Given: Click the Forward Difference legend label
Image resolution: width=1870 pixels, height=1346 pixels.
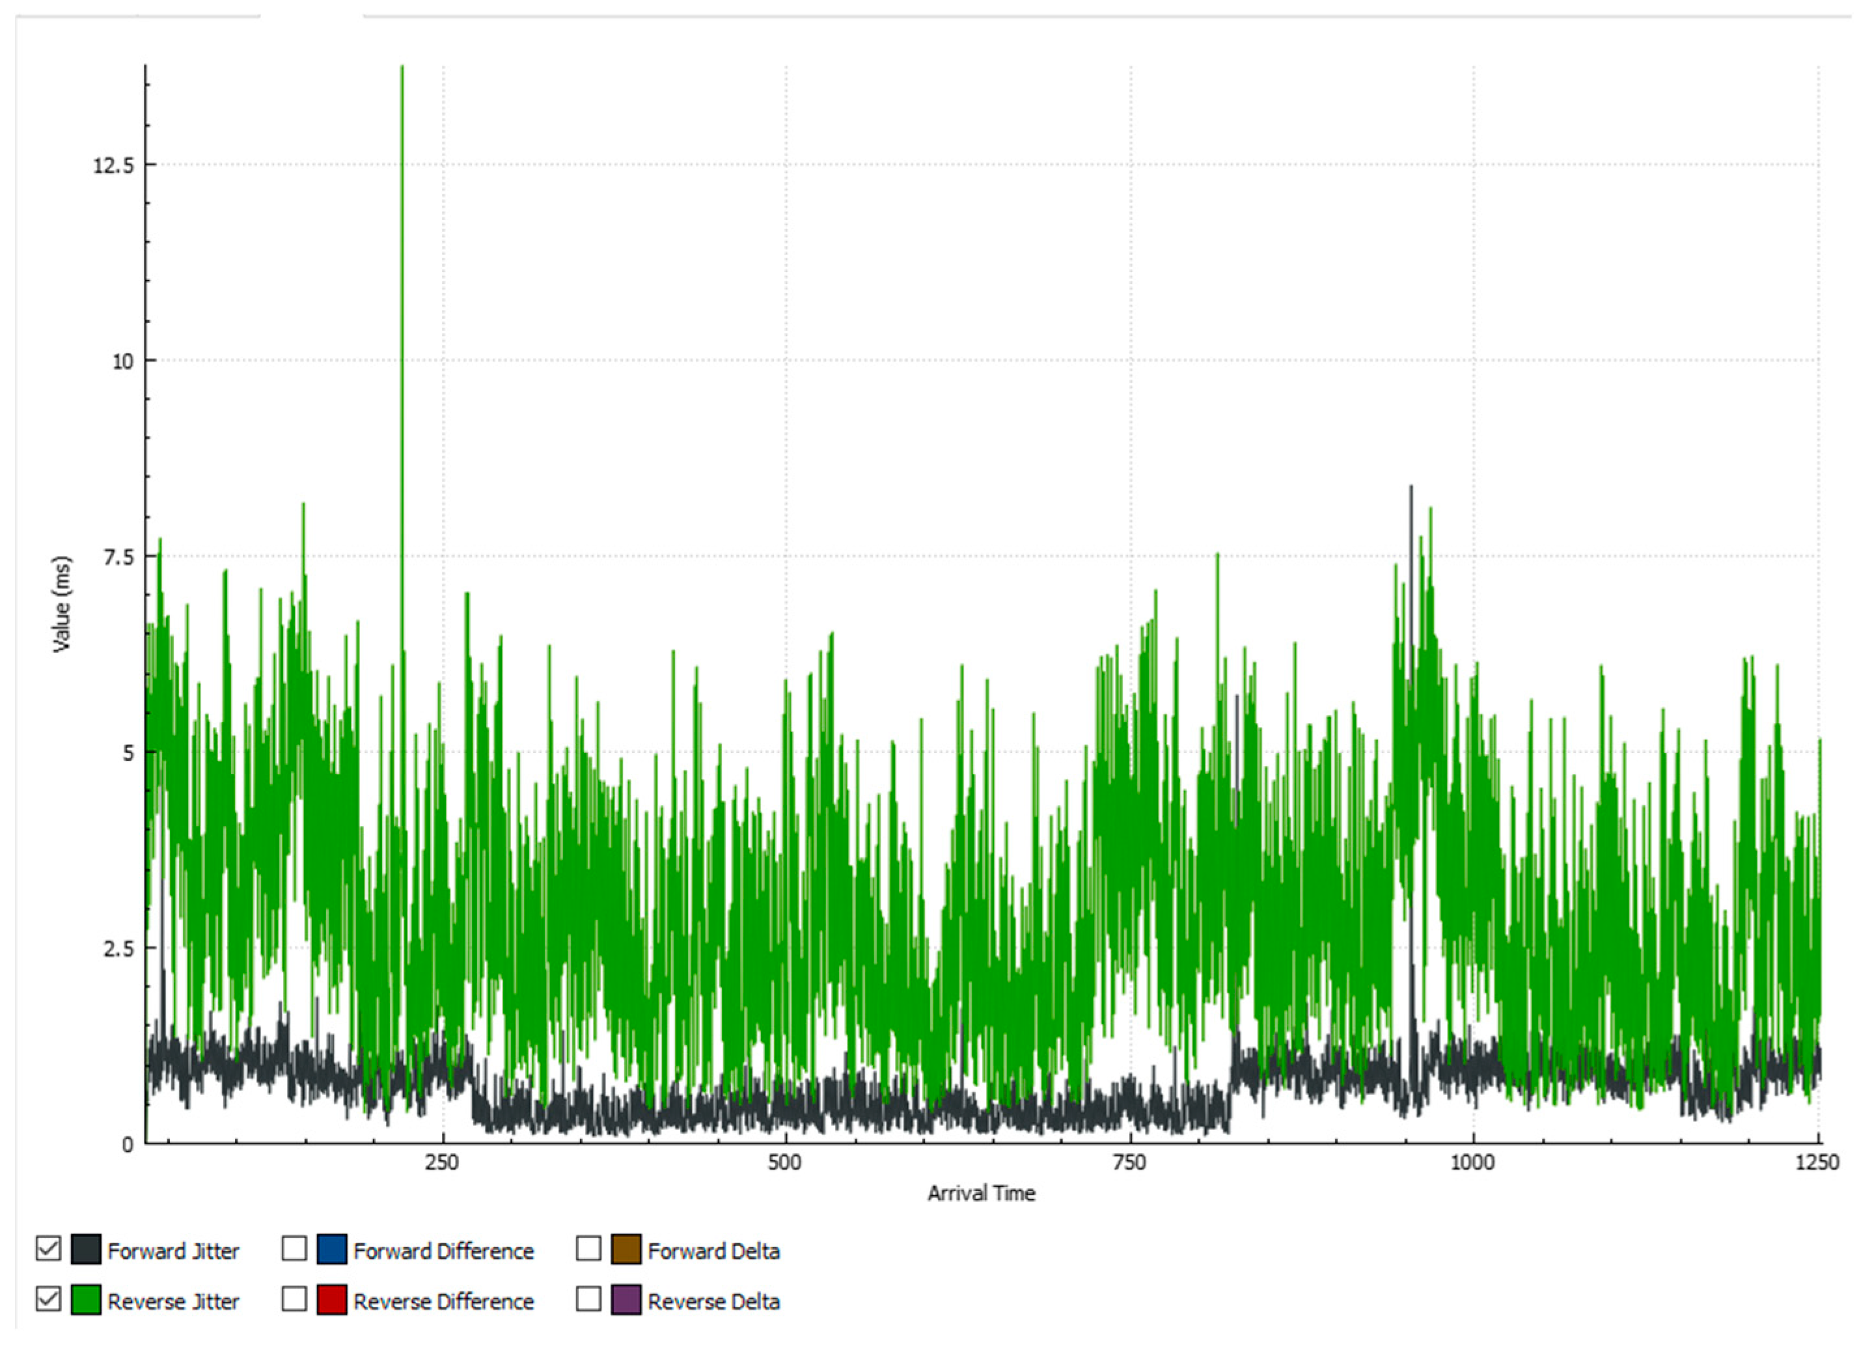Looking at the screenshot, I should pos(444,1251).
